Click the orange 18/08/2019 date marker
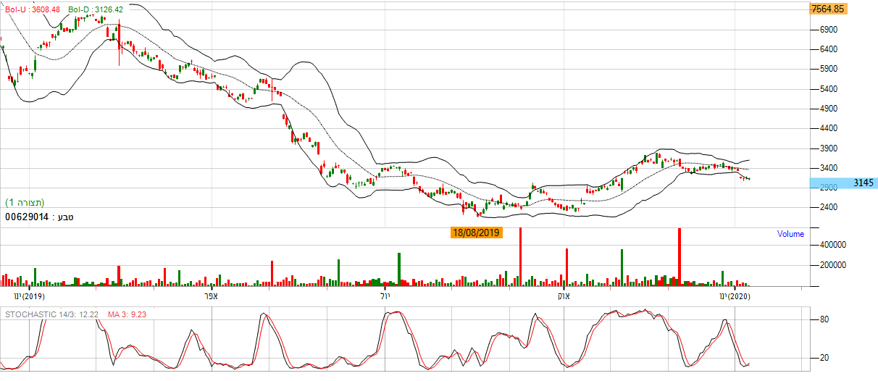The height and width of the screenshot is (381, 878). click(476, 233)
